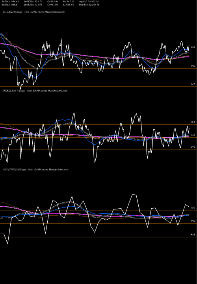Viewport: 197px width, 284px height.
Task: Click the 936 price label on monthly chart
Action: click(193, 208)
